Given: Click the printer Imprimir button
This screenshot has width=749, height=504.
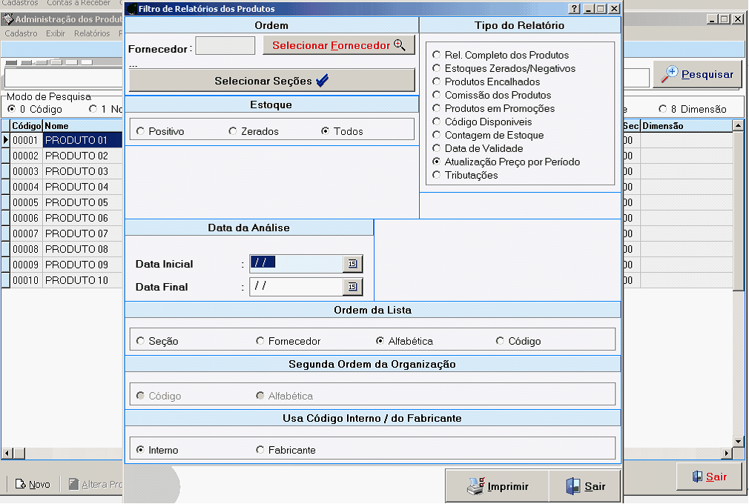Looking at the screenshot, I should [497, 486].
